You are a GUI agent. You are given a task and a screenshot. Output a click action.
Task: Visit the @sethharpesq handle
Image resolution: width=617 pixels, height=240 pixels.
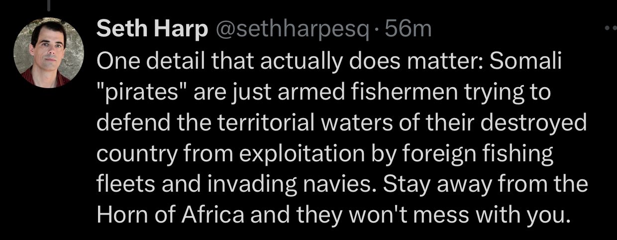click(x=293, y=30)
